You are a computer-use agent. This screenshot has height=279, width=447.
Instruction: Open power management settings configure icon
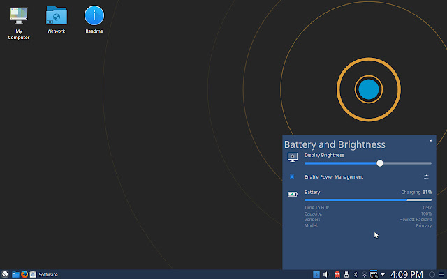(x=426, y=176)
